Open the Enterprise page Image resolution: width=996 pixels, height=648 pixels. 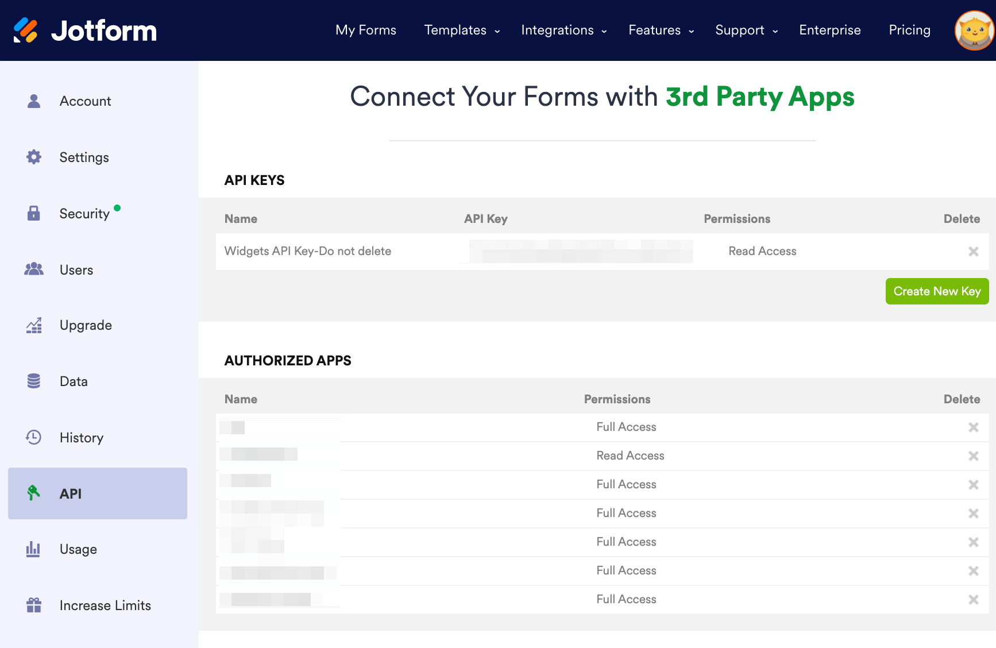[829, 30]
